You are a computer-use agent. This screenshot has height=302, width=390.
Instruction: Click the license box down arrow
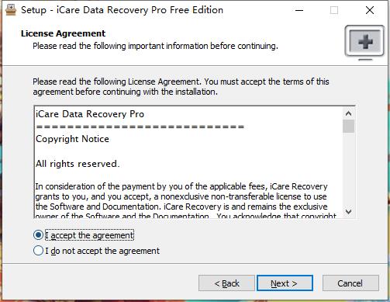348,212
